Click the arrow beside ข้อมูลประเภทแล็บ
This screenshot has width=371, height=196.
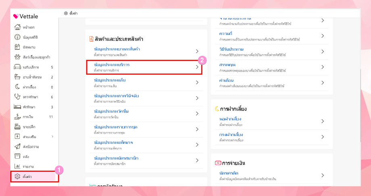point(197,82)
